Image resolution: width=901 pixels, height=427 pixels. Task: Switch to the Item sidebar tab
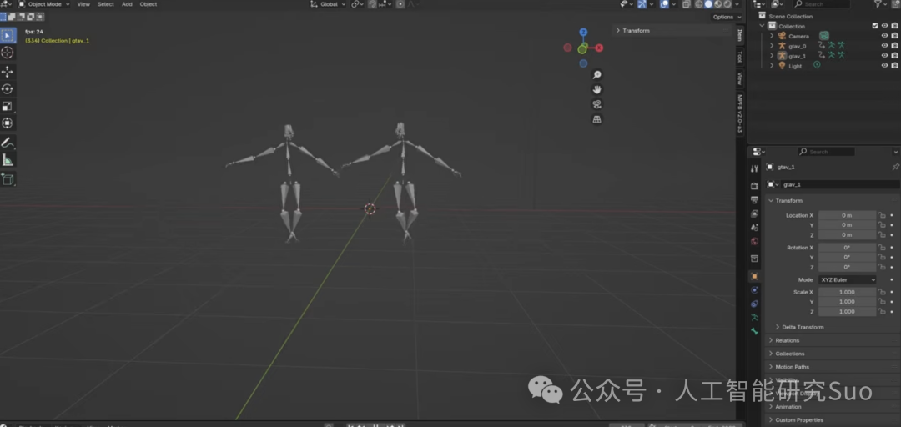coord(740,36)
